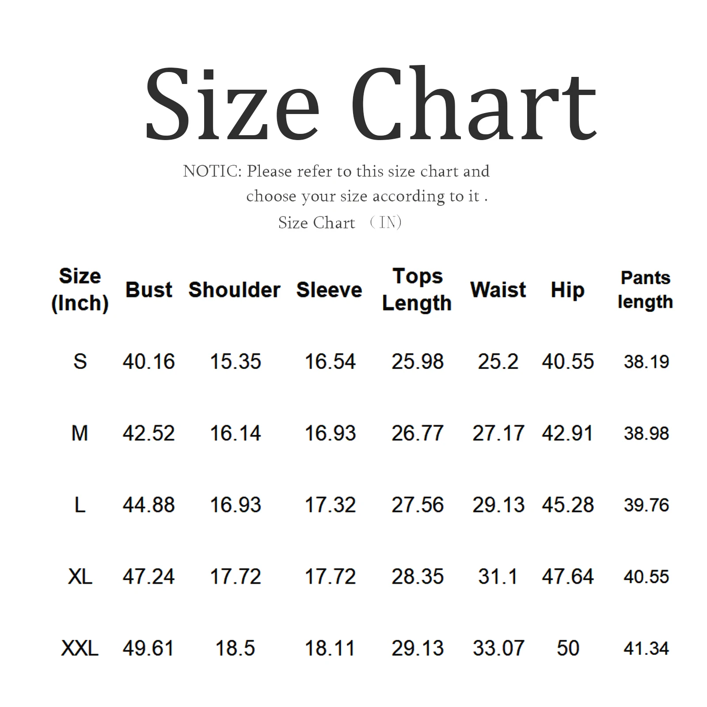Select the Shoulder column header
The width and height of the screenshot is (707, 707).
point(234,290)
